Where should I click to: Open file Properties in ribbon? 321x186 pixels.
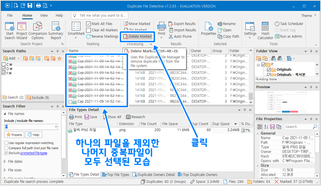coord(208,29)
